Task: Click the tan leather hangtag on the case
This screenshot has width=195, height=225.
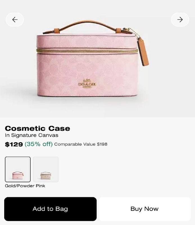Action: pos(143,53)
